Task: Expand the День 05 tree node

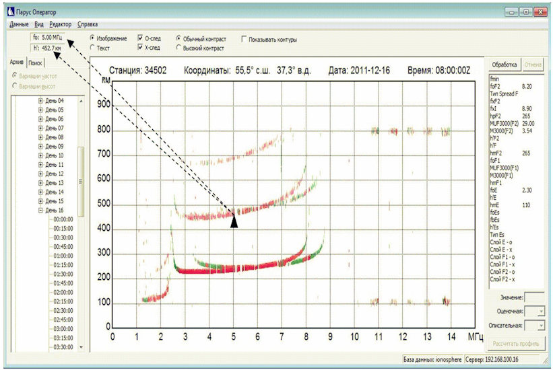Action: [40, 110]
